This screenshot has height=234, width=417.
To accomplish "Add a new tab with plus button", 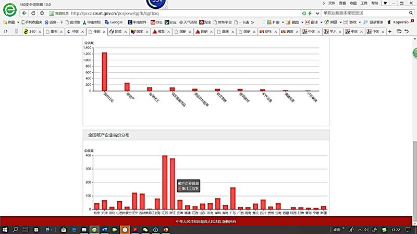I will pos(390,32).
